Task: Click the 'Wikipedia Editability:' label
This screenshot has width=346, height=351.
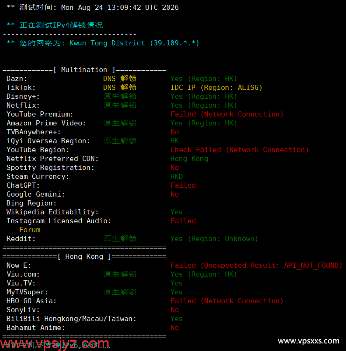Action: (52, 212)
